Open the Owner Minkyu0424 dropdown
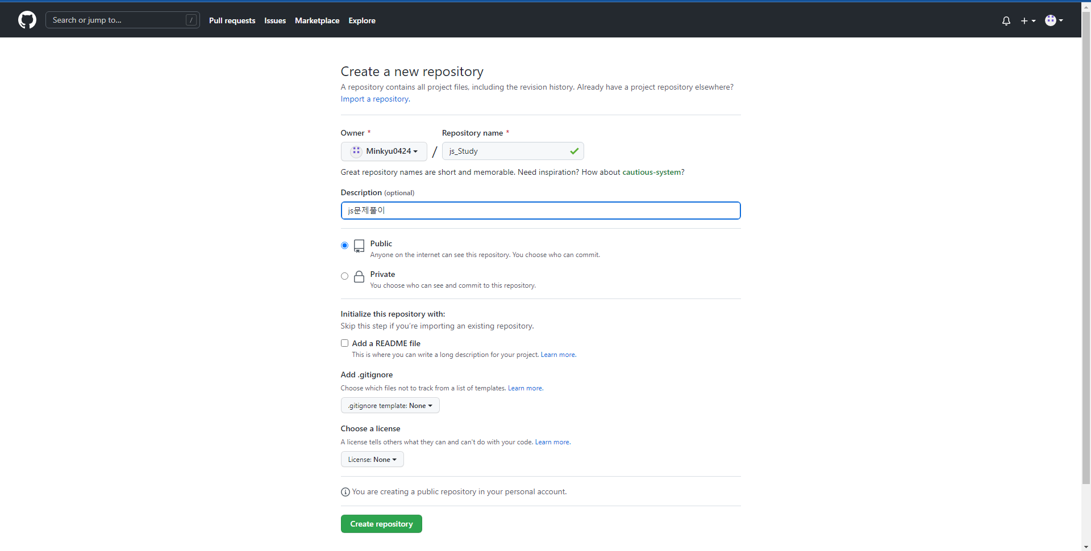This screenshot has width=1091, height=551. point(384,151)
